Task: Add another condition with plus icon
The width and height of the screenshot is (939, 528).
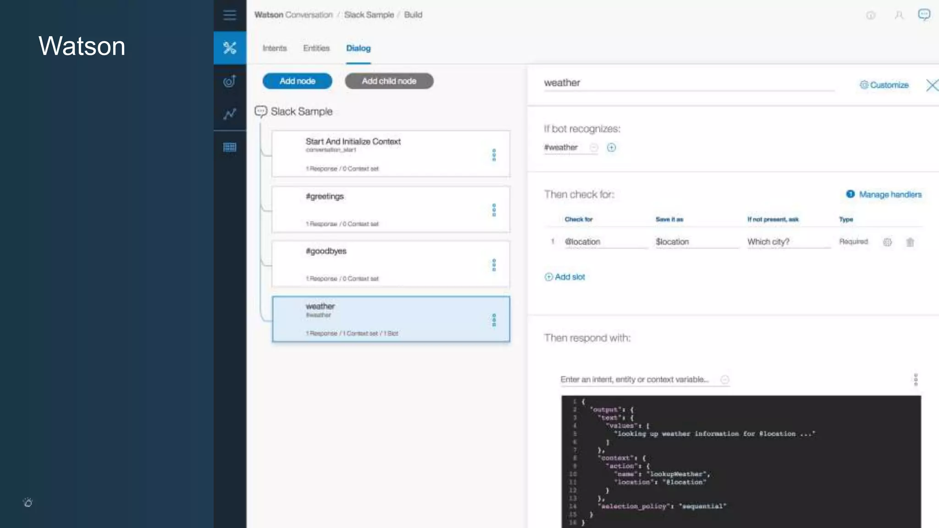Action: tap(611, 147)
